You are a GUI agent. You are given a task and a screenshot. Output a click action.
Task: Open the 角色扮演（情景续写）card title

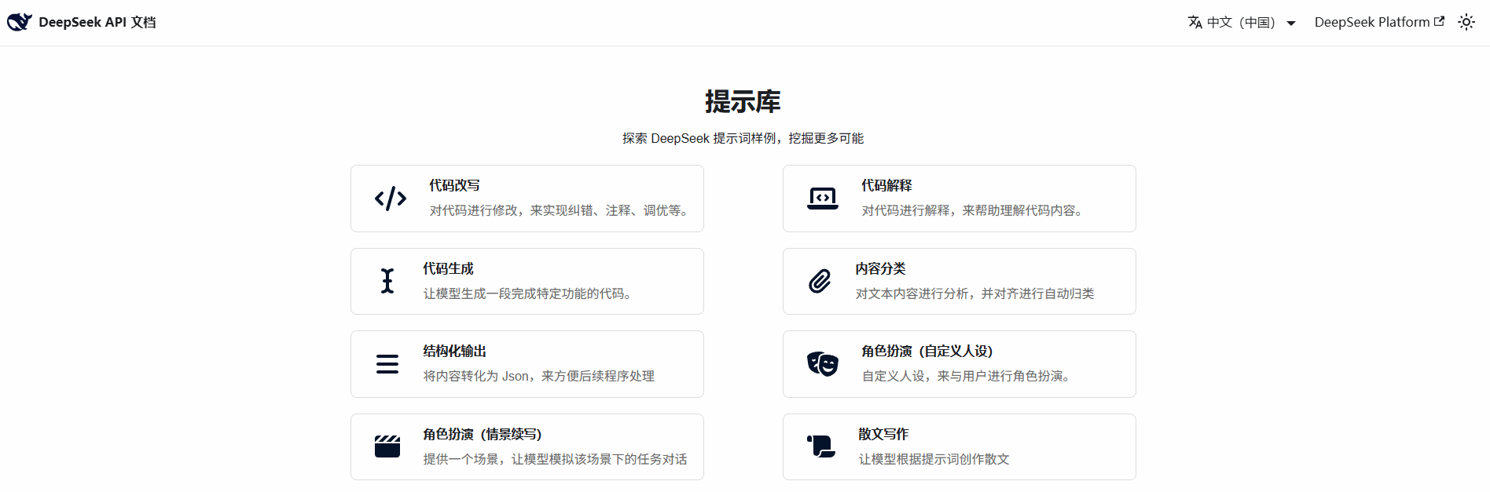pyautogui.click(x=483, y=434)
